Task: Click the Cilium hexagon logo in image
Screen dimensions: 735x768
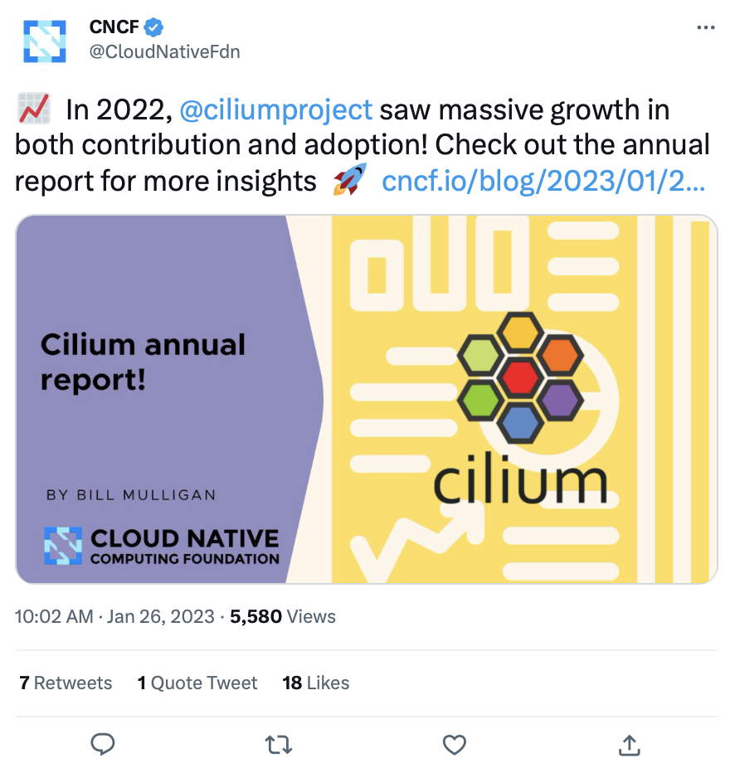Action: point(520,377)
